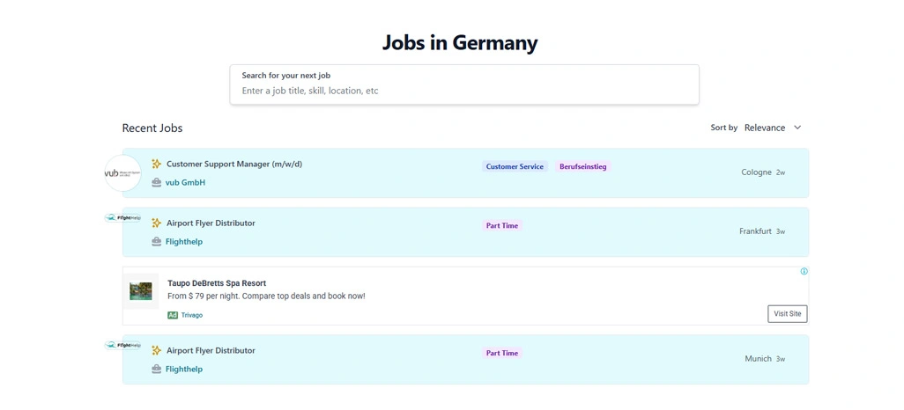The image size is (904, 410).
Task: Click the 'From $ 79 per night' ad text
Action: [266, 296]
